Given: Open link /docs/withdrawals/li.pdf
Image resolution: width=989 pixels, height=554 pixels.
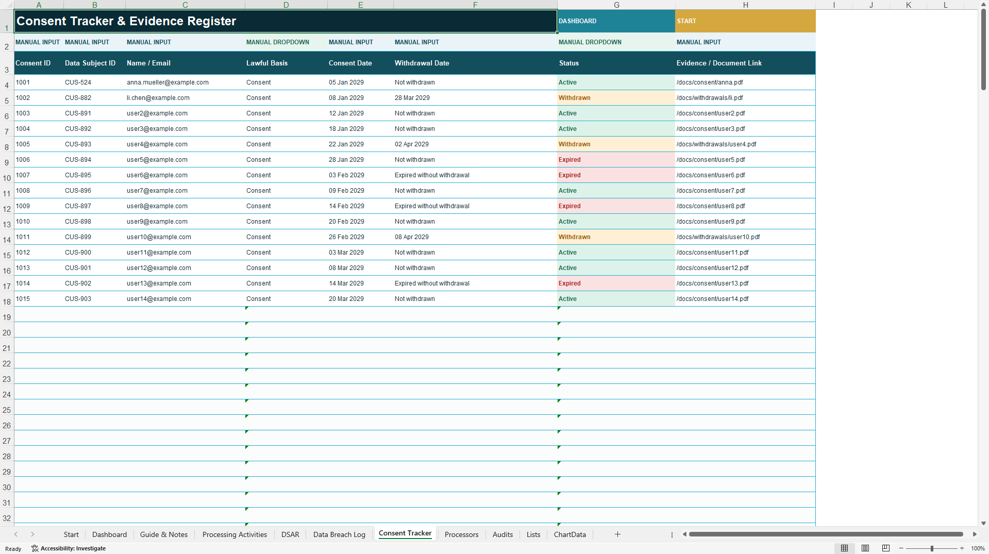Looking at the screenshot, I should [x=710, y=98].
